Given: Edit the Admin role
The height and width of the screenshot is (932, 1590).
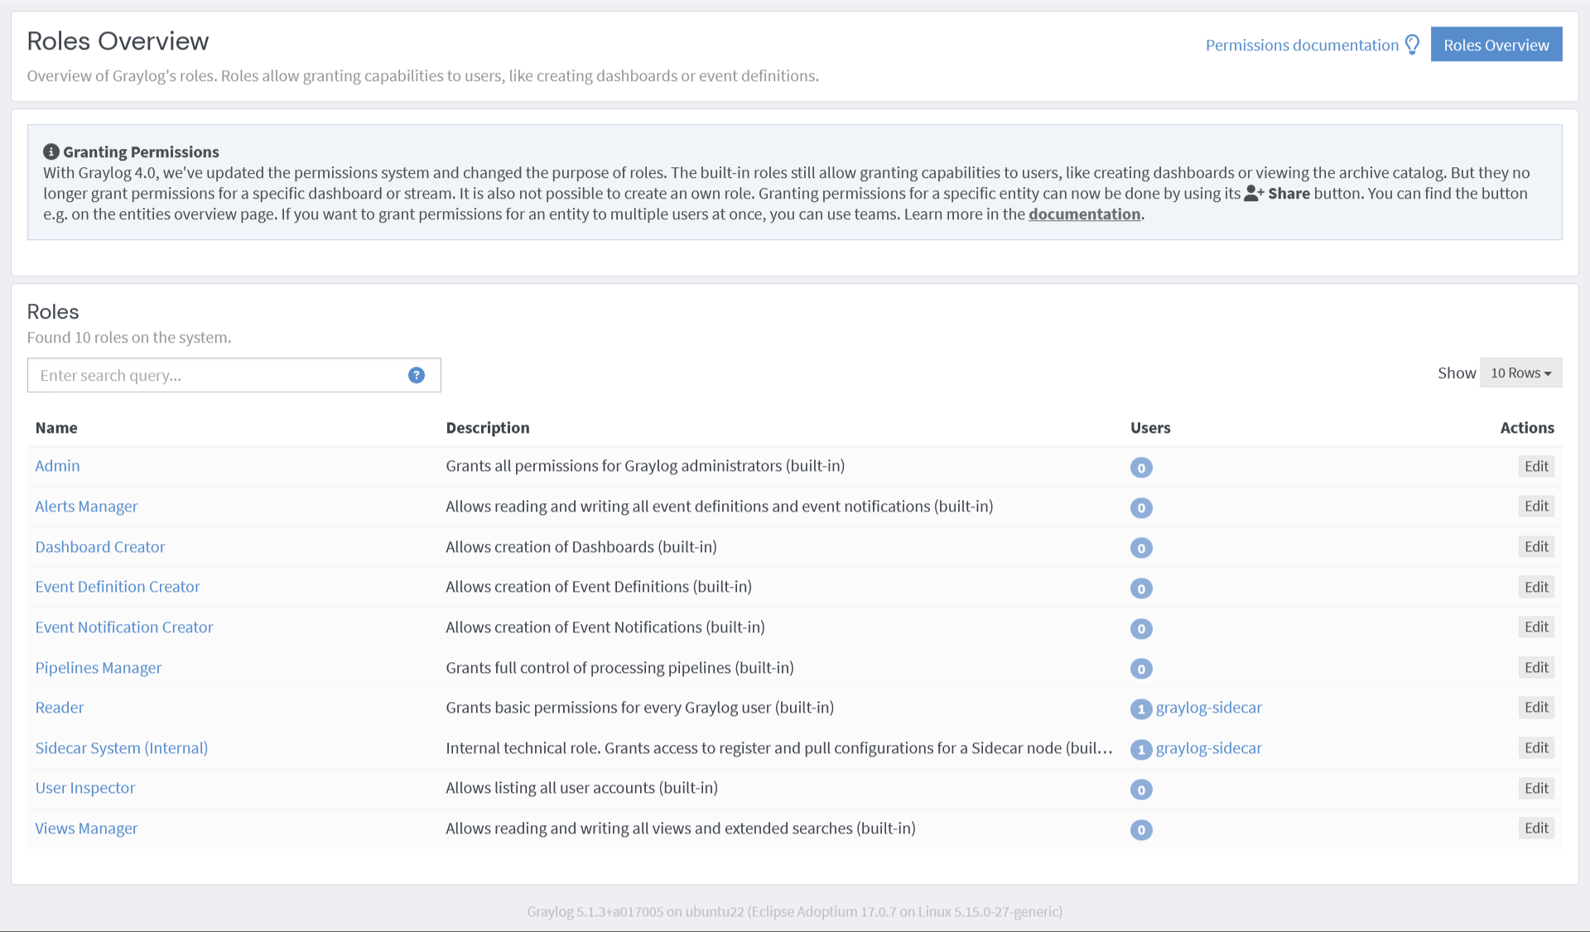Looking at the screenshot, I should coord(1536,466).
